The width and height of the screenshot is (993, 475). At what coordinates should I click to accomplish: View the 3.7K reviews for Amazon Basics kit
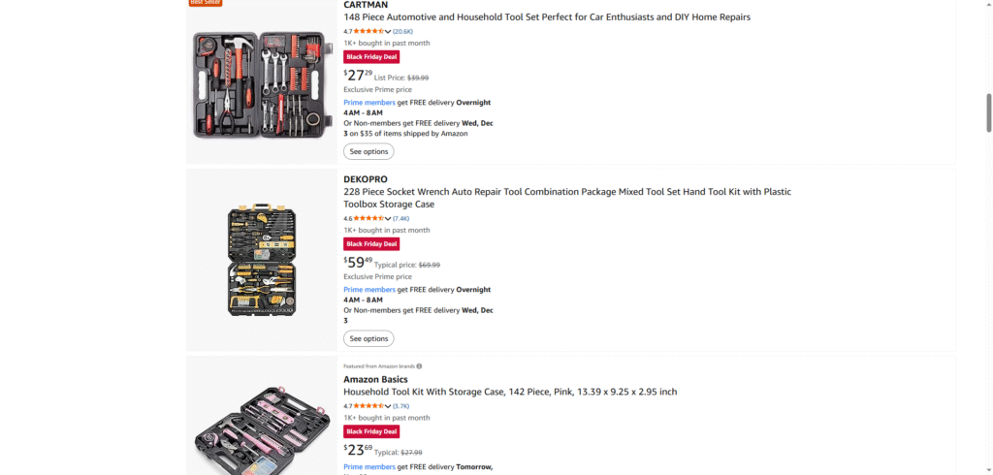point(400,406)
